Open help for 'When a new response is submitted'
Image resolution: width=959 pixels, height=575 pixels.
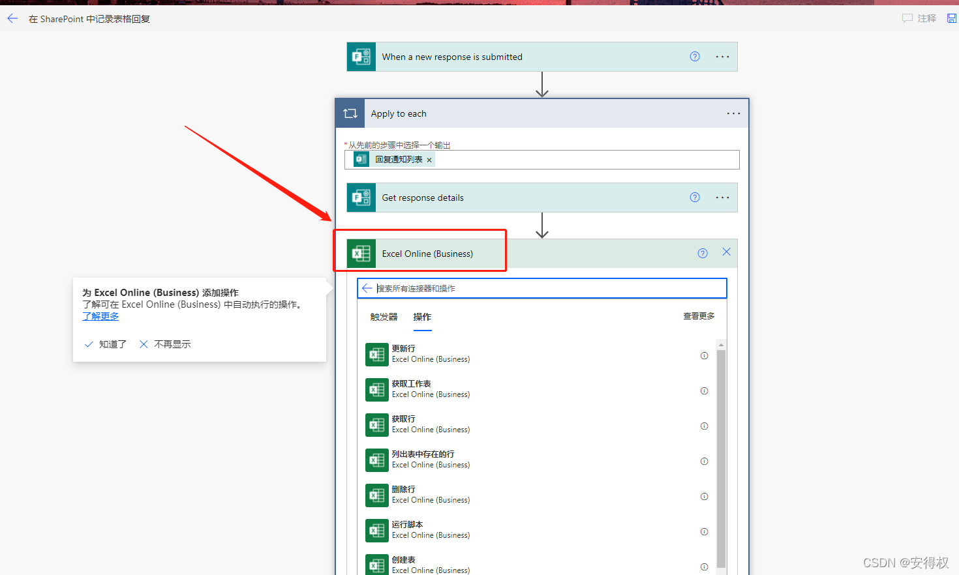pyautogui.click(x=695, y=57)
